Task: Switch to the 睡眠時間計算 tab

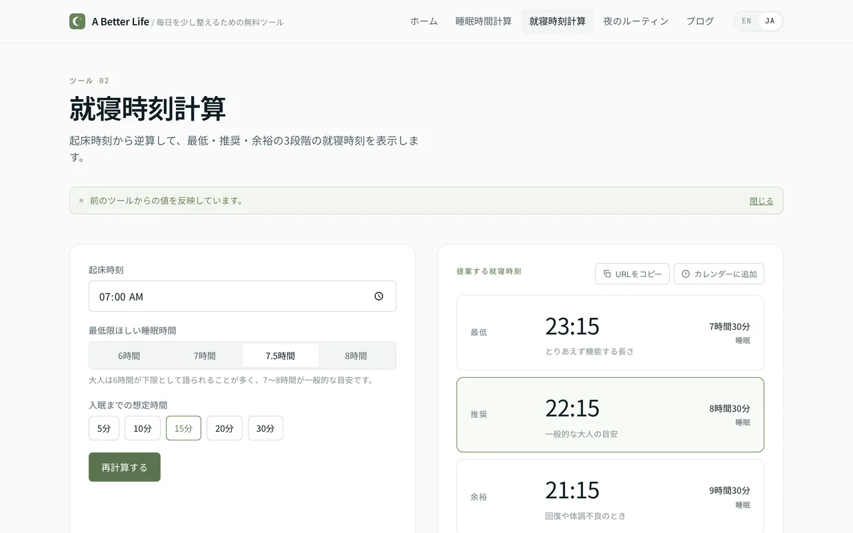Action: coord(483,21)
